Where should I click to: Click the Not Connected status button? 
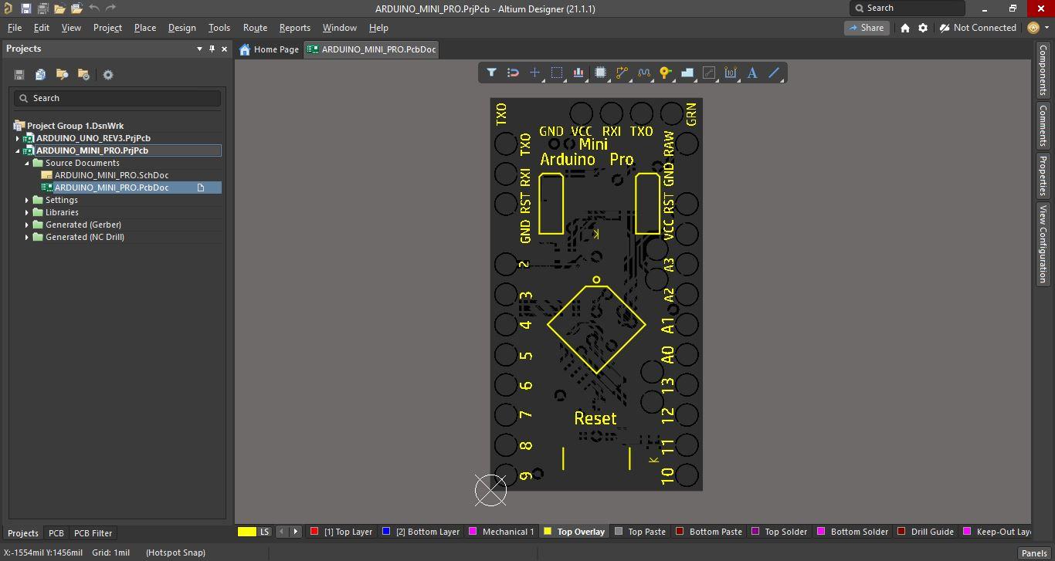coord(978,28)
